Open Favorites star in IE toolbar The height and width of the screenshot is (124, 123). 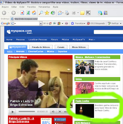(x=47, y=13)
